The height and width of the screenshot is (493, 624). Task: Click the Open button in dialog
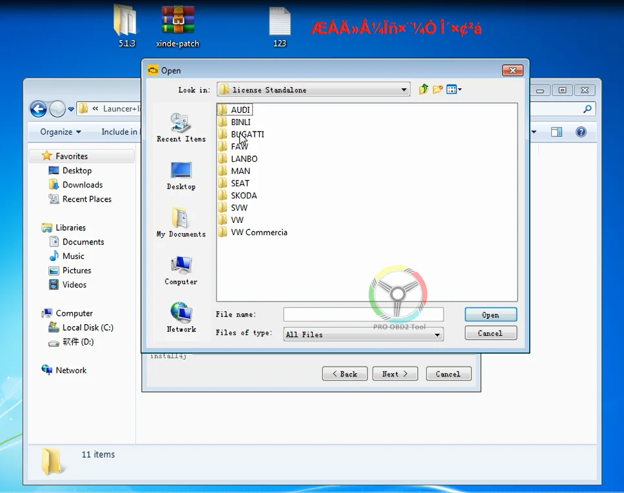pos(491,314)
